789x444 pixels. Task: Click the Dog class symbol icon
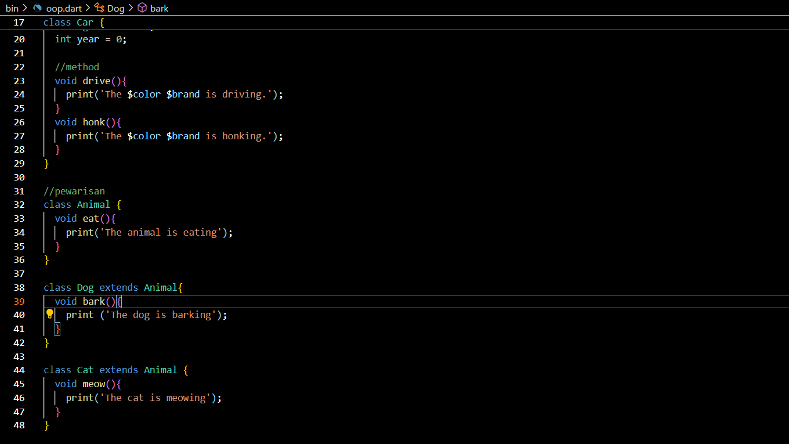click(99, 8)
